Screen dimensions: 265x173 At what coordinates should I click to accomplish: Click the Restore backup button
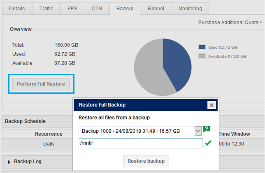point(146,161)
